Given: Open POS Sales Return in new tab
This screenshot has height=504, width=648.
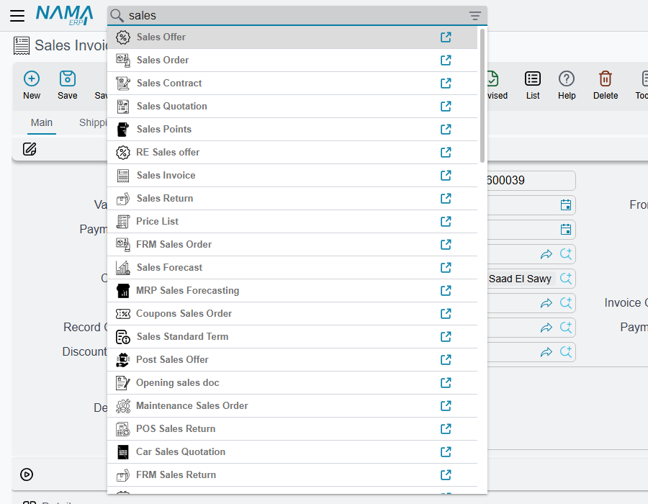Looking at the screenshot, I should coord(446,429).
